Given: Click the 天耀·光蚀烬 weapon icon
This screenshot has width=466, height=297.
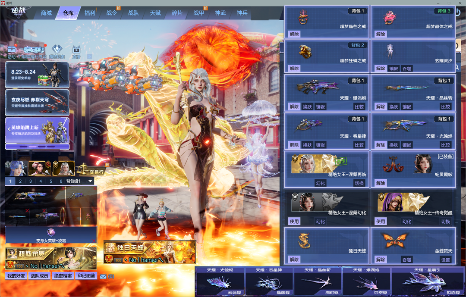Looking at the screenshot, I should pyautogui.click(x=406, y=125).
